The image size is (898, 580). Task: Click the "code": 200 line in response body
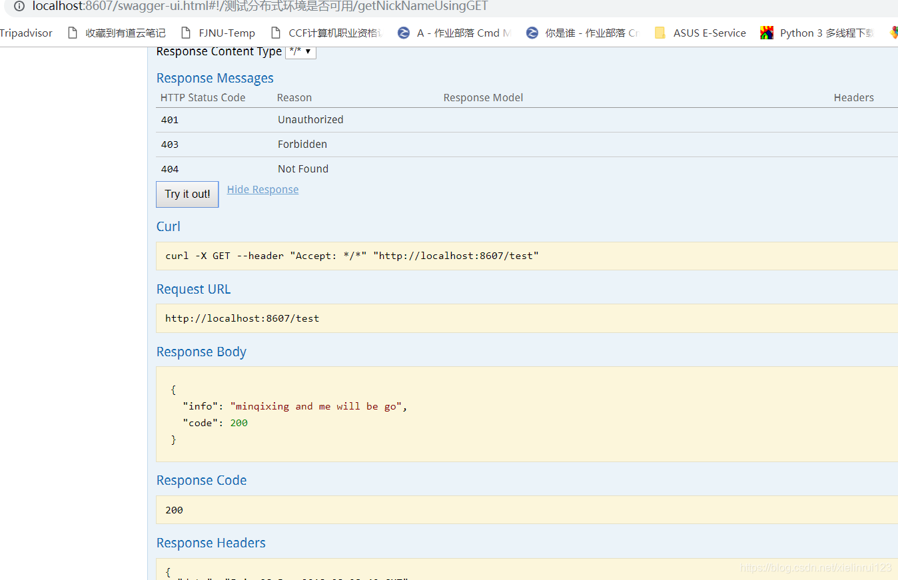[x=215, y=423]
